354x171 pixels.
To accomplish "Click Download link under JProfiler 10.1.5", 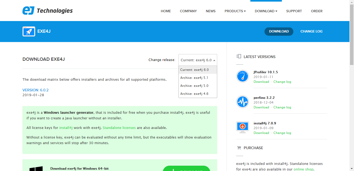I will pyautogui.click(x=261, y=82).
